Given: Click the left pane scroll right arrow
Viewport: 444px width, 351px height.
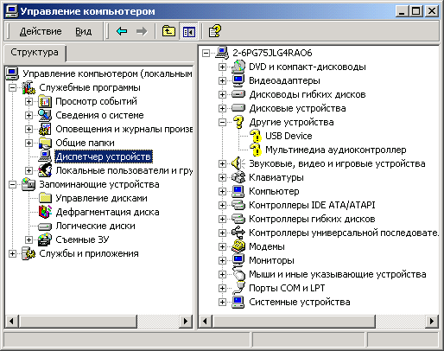Looking at the screenshot, I should pyautogui.click(x=186, y=321).
